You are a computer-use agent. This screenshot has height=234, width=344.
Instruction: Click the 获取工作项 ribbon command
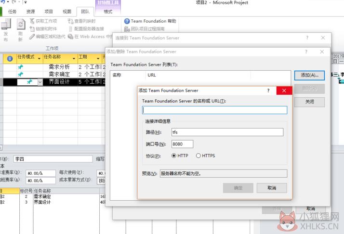click(43, 21)
